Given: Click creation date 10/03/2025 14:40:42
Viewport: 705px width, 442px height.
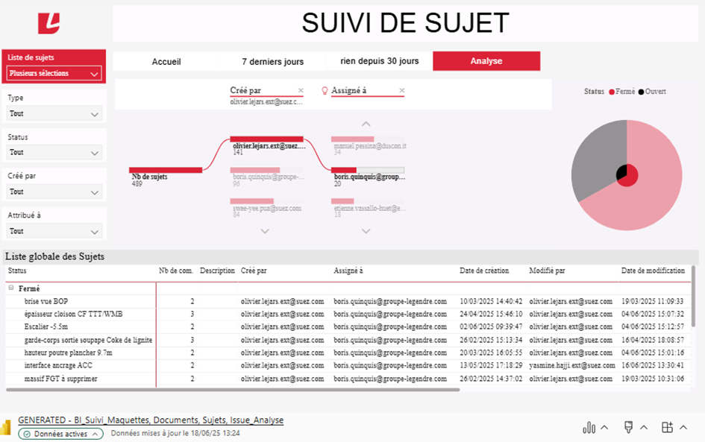Looking at the screenshot, I should pos(491,301).
